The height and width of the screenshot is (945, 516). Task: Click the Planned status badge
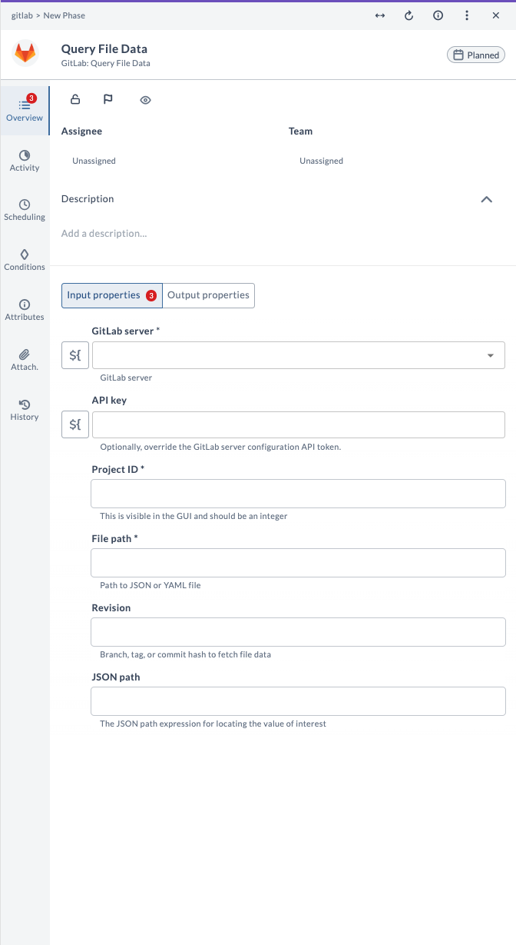pos(476,55)
